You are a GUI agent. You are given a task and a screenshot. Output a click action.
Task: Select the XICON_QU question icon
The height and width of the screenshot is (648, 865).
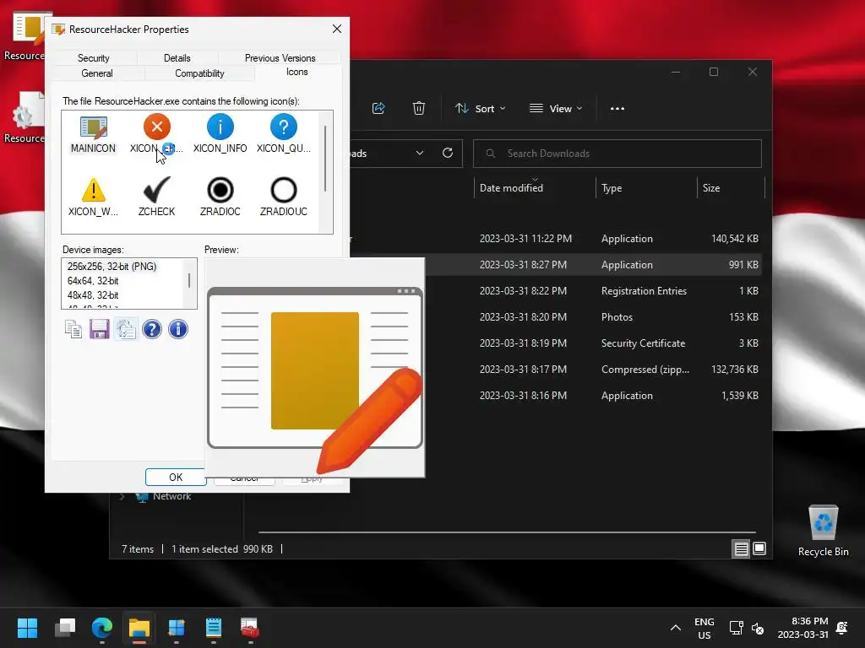point(284,134)
